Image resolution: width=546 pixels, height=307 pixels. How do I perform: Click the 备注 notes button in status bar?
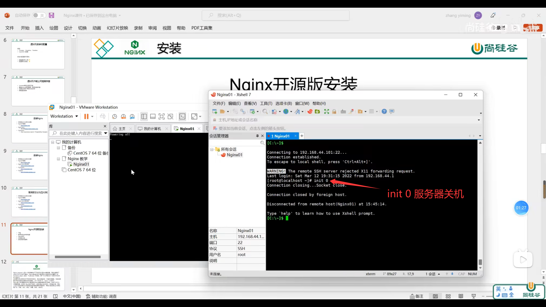click(x=416, y=296)
